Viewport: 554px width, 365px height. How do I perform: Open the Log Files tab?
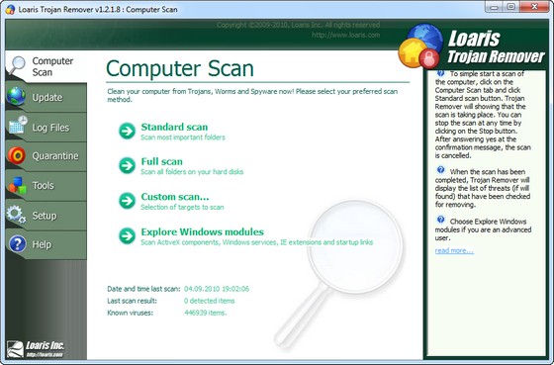pyautogui.click(x=46, y=128)
